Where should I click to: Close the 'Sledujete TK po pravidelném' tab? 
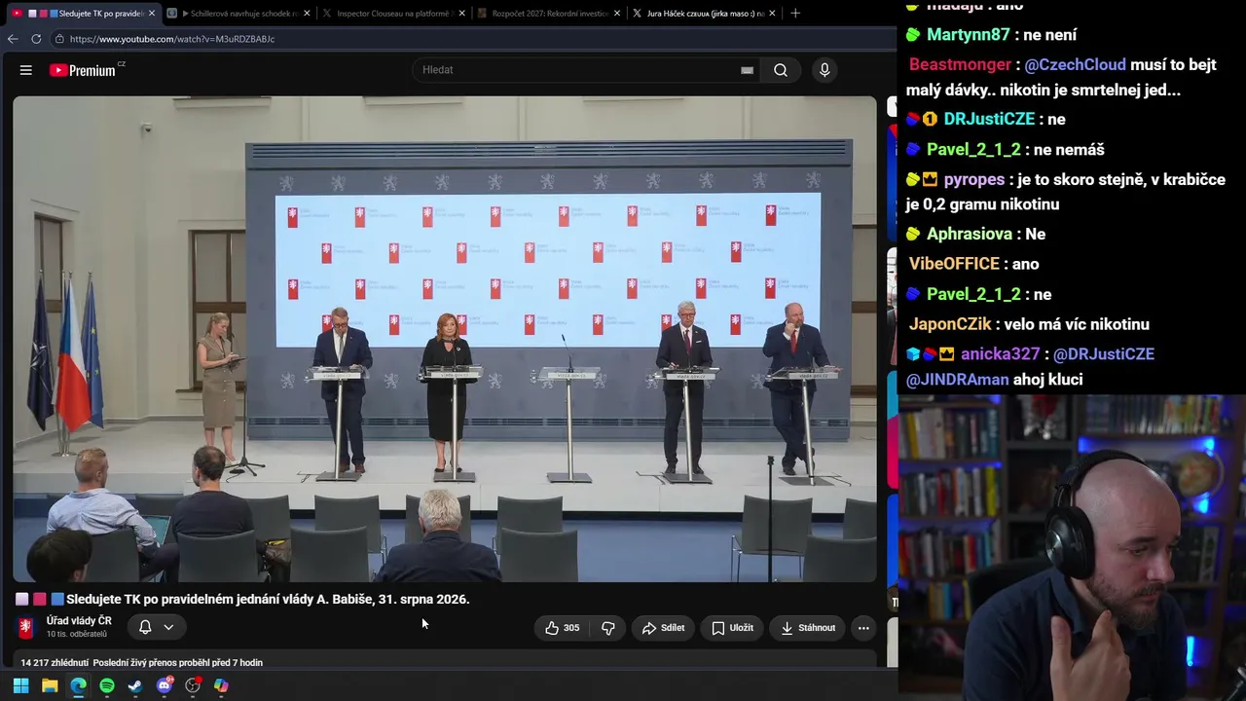point(152,14)
